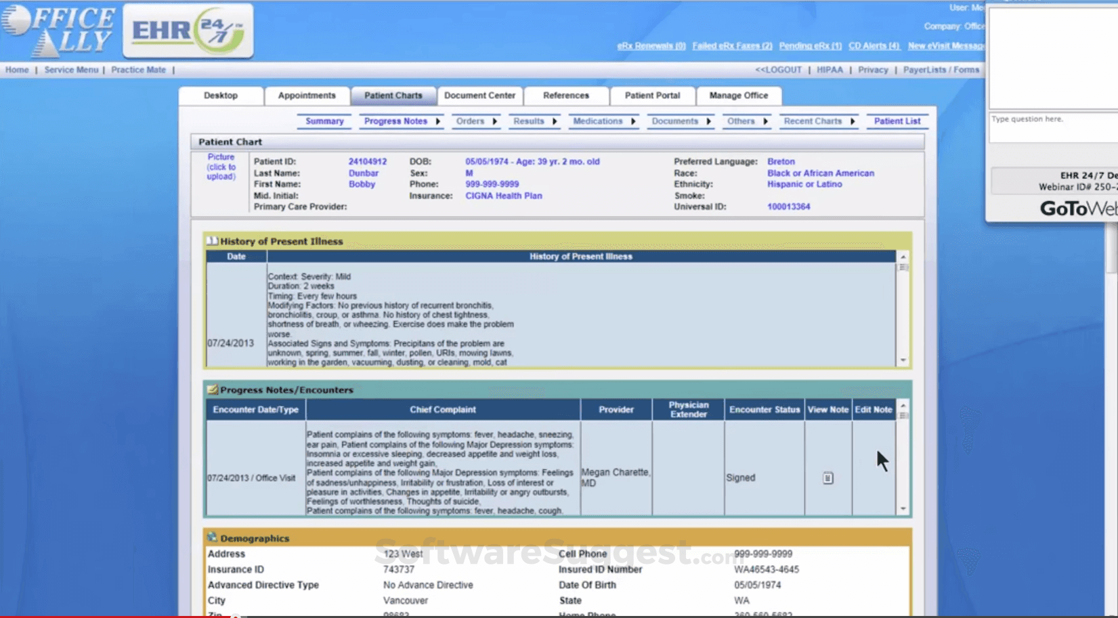
Task: Switch to the Document Center tab
Action: tap(479, 95)
